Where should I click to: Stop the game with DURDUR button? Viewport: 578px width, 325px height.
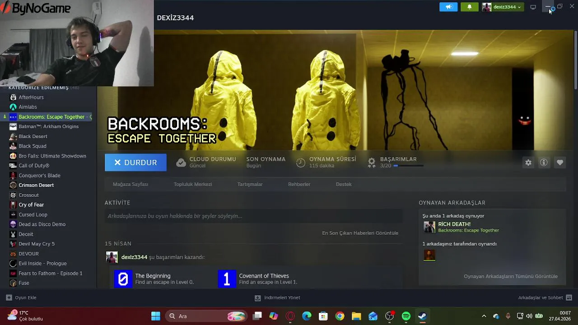coord(135,162)
